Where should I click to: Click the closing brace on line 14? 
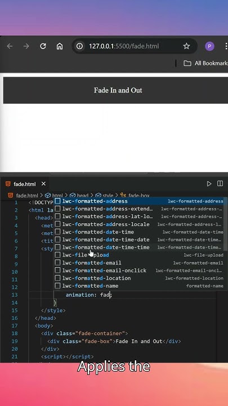pyautogui.click(x=55, y=302)
